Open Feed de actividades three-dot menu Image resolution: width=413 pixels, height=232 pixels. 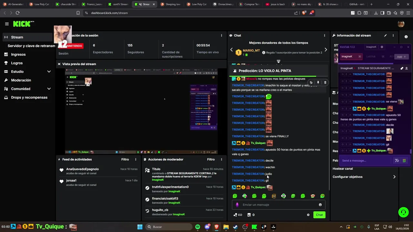point(136,159)
